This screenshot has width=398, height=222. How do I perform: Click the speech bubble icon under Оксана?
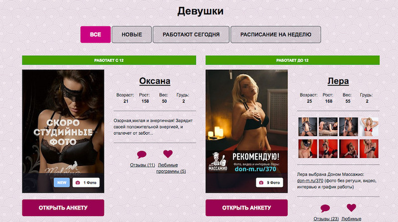click(142, 154)
